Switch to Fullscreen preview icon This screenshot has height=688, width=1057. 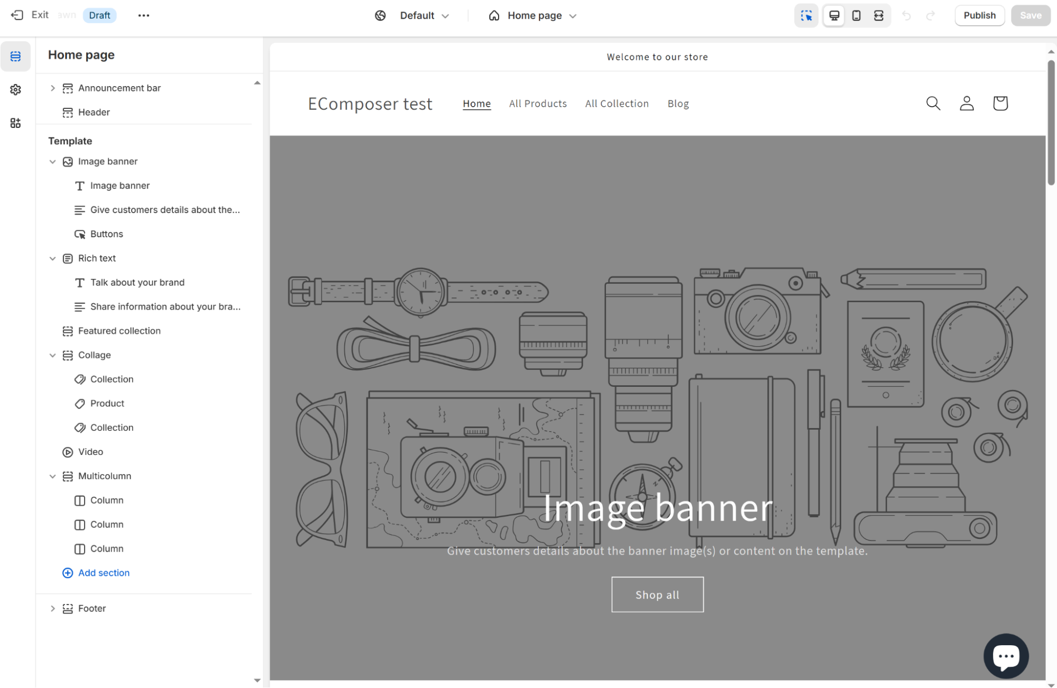tap(878, 15)
